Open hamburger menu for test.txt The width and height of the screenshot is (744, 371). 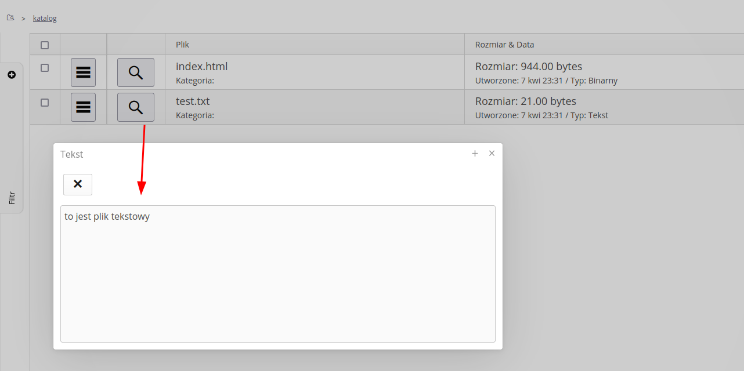pyautogui.click(x=83, y=107)
